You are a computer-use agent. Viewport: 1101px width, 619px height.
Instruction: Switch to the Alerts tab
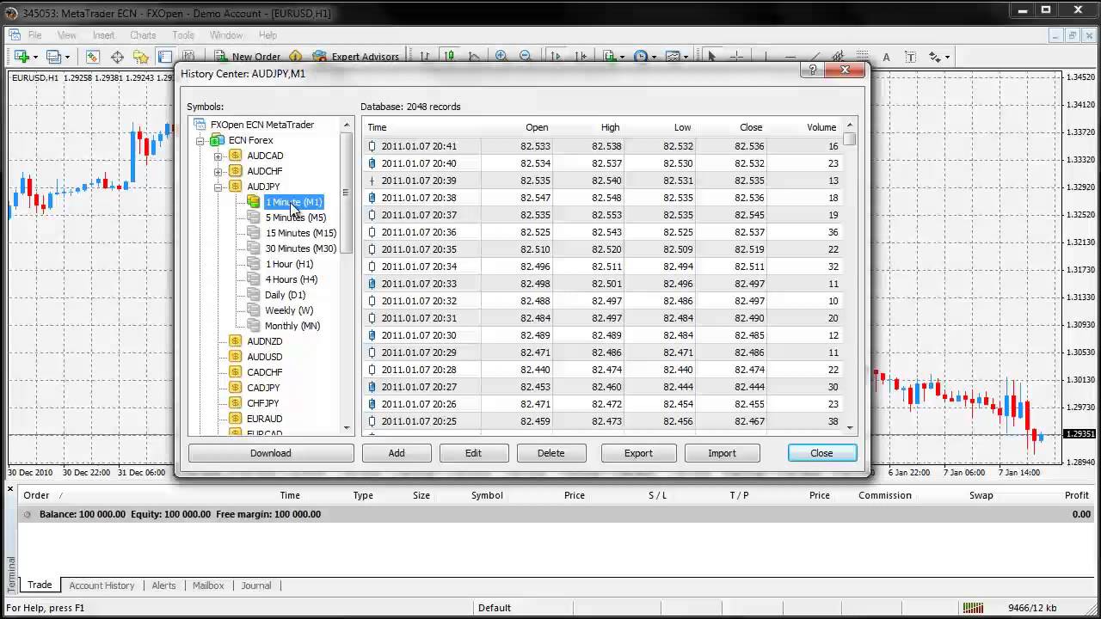click(x=163, y=585)
